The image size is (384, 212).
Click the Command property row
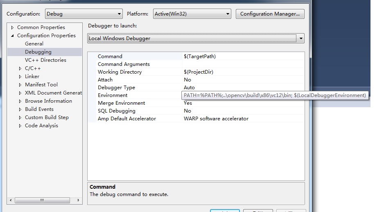point(196,56)
